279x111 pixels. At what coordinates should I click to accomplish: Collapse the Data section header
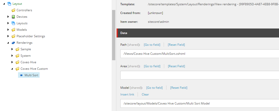[198, 33]
